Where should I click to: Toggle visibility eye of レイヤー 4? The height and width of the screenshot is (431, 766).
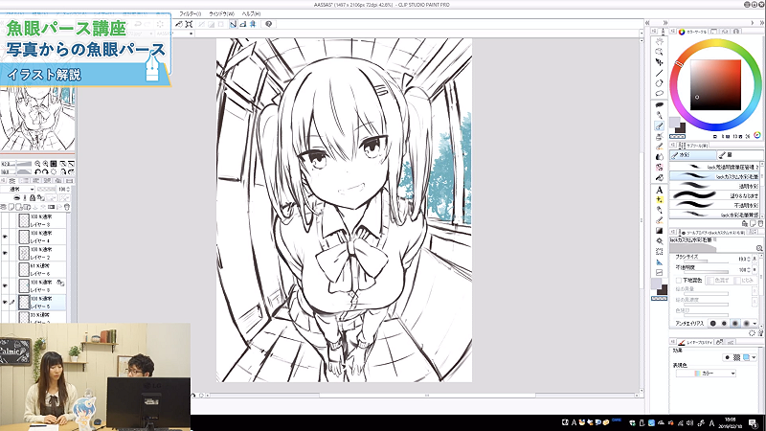pyautogui.click(x=5, y=237)
